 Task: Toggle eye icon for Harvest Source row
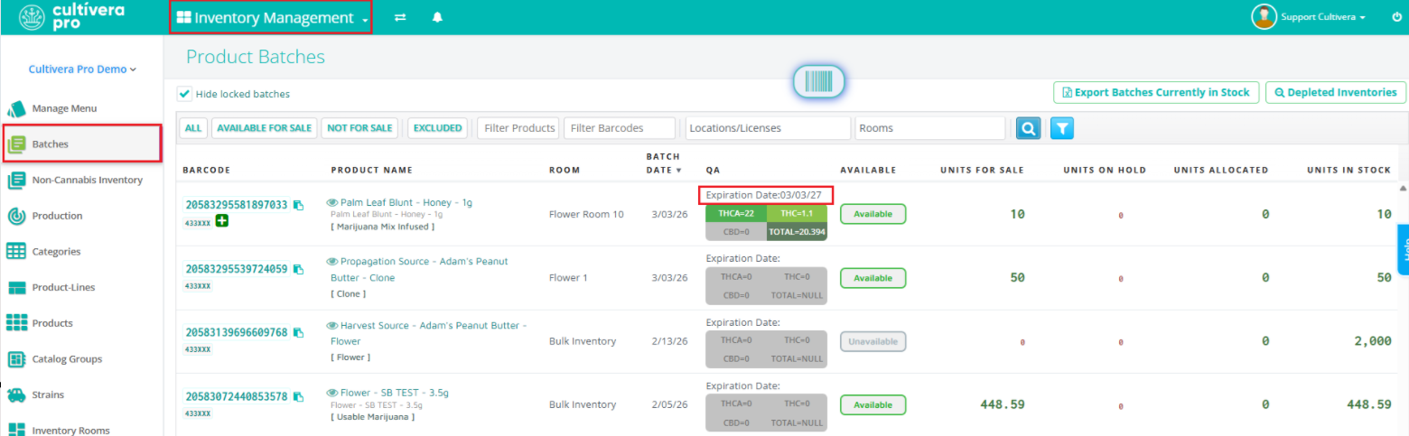pos(331,325)
